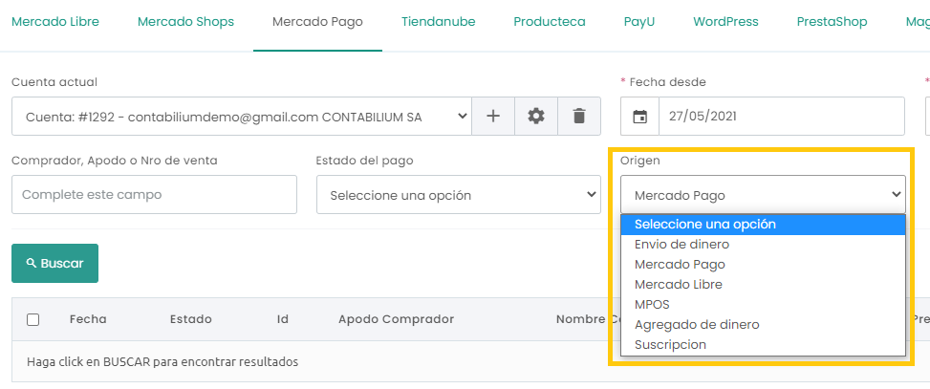Expand the Estado del pago dropdown
Image resolution: width=930 pixels, height=389 pixels.
pyautogui.click(x=459, y=195)
